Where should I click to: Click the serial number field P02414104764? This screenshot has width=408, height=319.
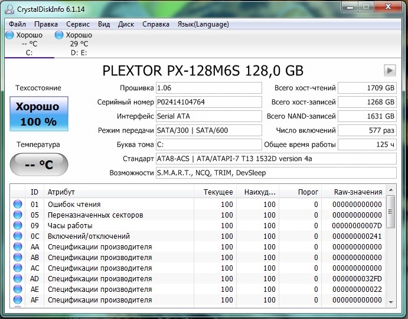pyautogui.click(x=209, y=102)
